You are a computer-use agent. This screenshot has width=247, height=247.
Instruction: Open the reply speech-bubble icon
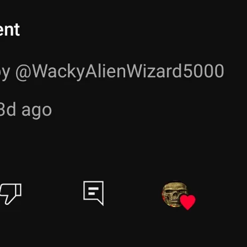coord(94,193)
